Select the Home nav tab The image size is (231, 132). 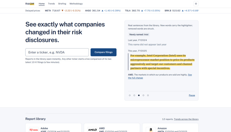tap(42, 4)
